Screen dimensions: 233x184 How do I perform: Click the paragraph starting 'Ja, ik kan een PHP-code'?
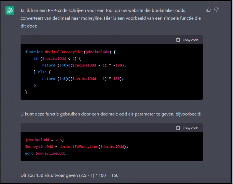tap(111, 18)
